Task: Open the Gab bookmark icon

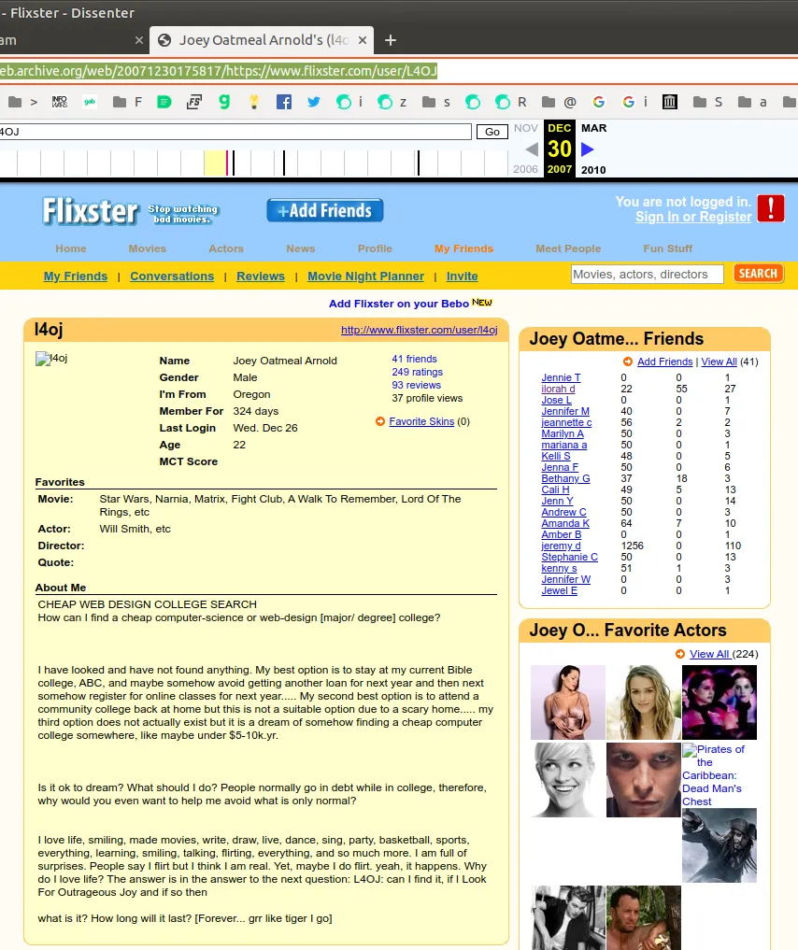Action: (x=90, y=102)
